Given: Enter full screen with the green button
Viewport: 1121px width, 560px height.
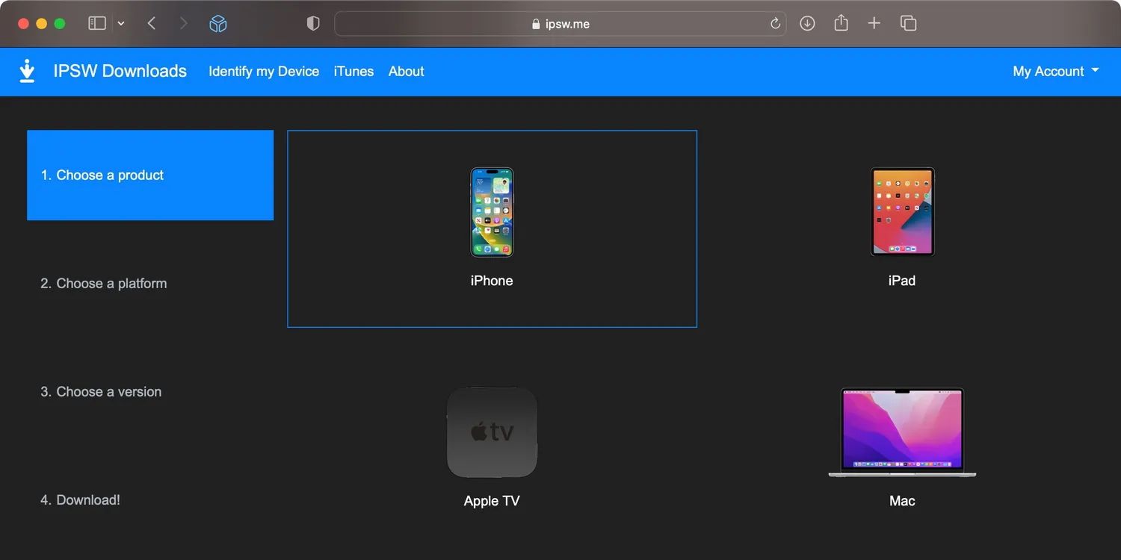Looking at the screenshot, I should click(60, 24).
